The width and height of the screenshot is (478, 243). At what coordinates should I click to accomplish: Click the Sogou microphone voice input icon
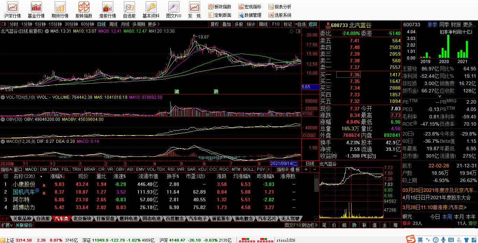(443, 239)
